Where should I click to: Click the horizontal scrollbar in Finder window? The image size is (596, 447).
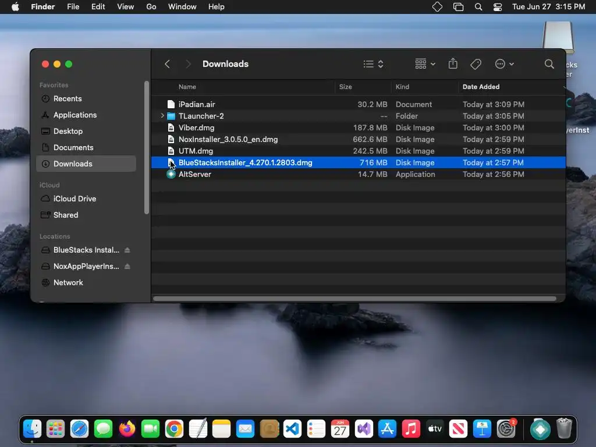(x=354, y=299)
